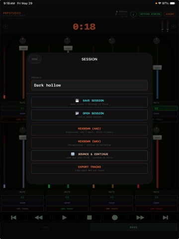Open Comp on fourth bottom-row track
Image resolution: width=179 pixels, height=239 pixels.
click(156, 203)
